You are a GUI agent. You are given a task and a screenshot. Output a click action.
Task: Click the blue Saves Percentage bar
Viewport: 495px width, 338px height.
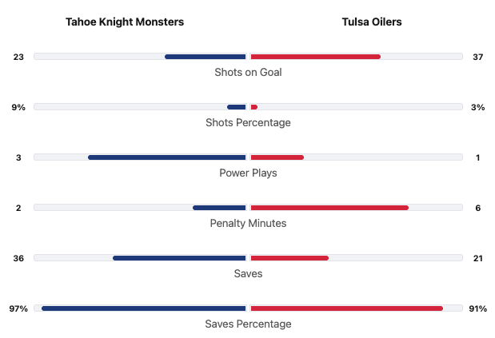(x=144, y=308)
